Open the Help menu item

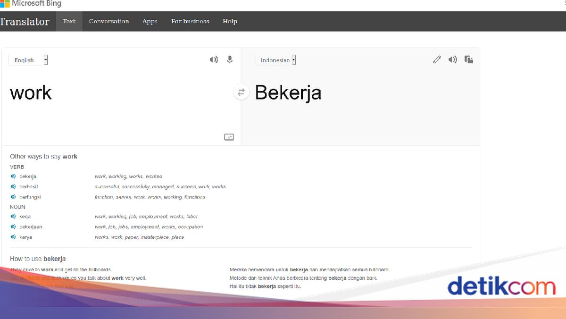tap(230, 21)
